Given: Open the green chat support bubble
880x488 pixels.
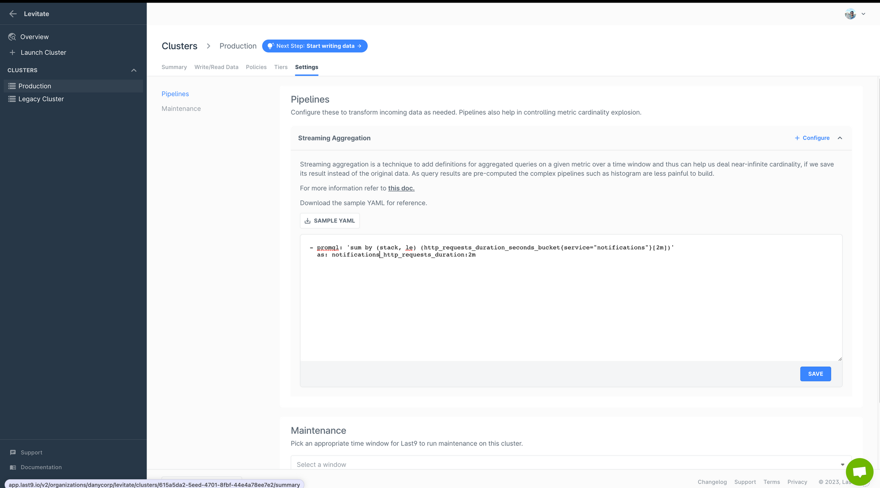Looking at the screenshot, I should click(x=859, y=472).
